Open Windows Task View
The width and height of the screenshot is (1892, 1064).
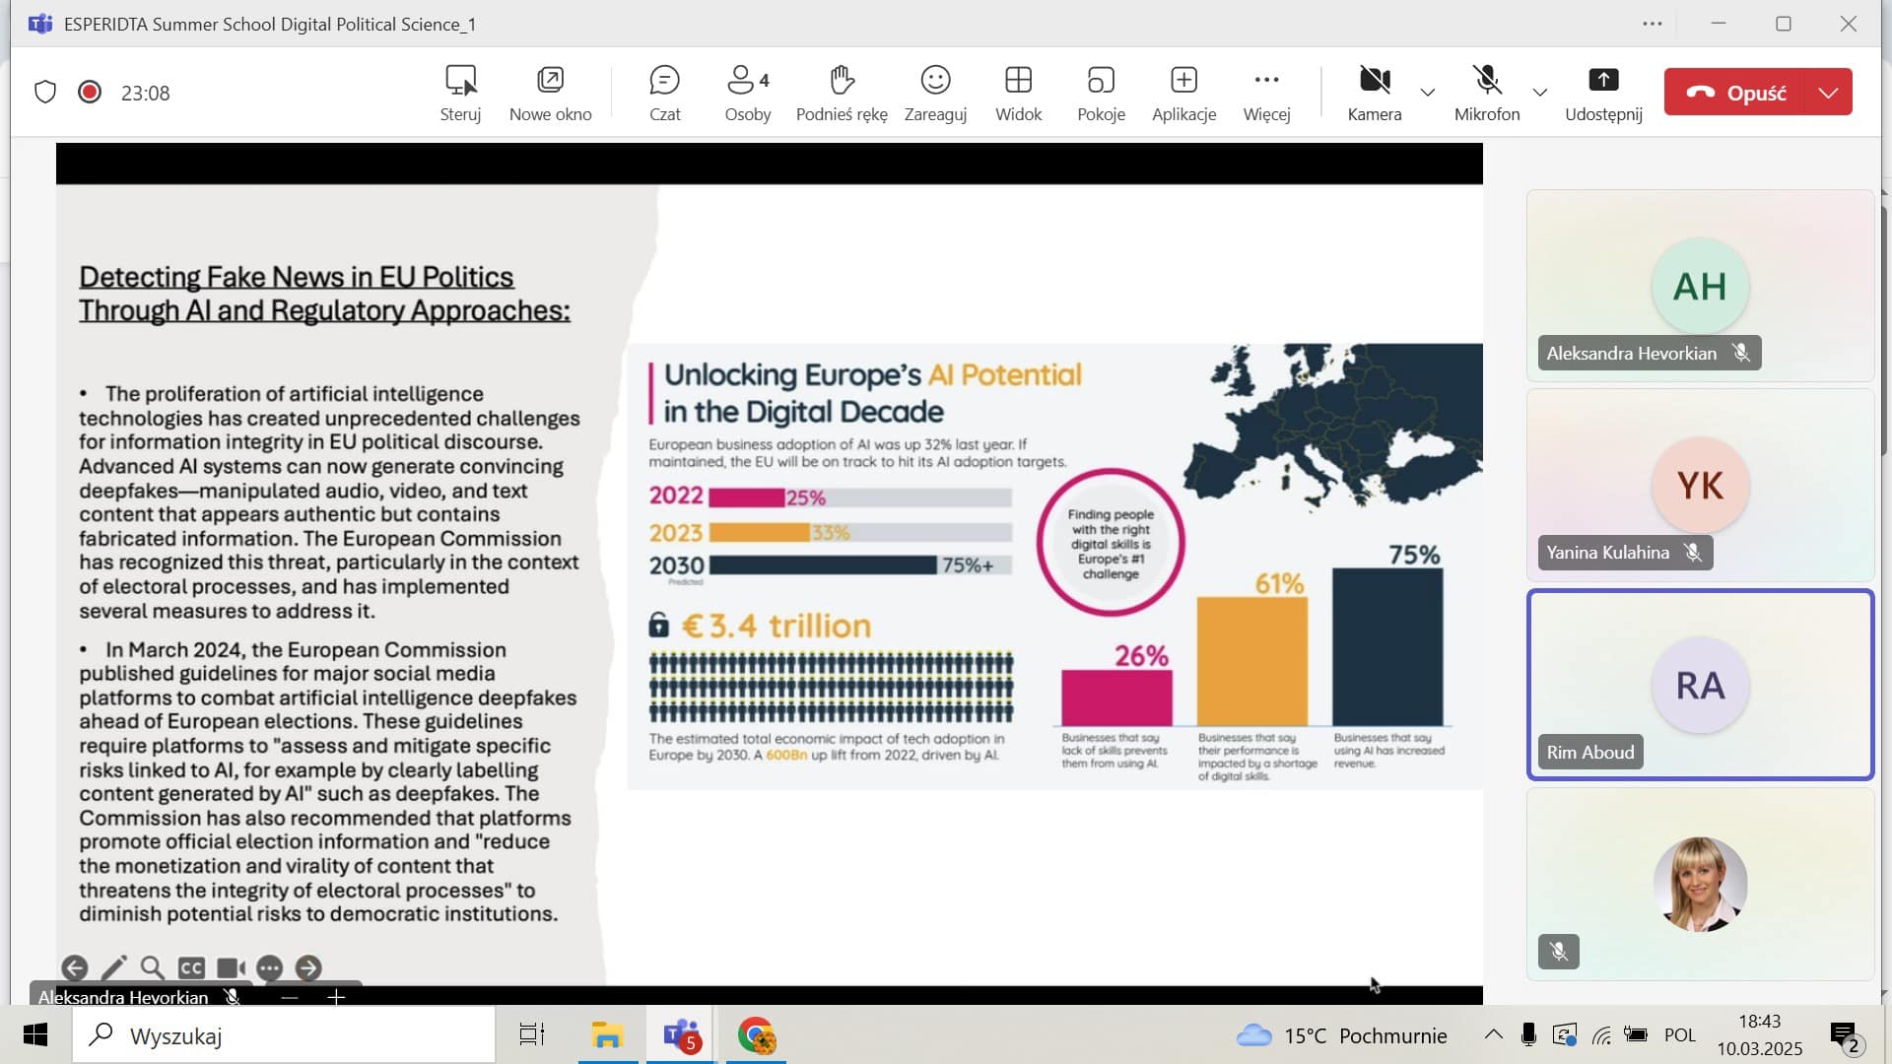tap(532, 1035)
